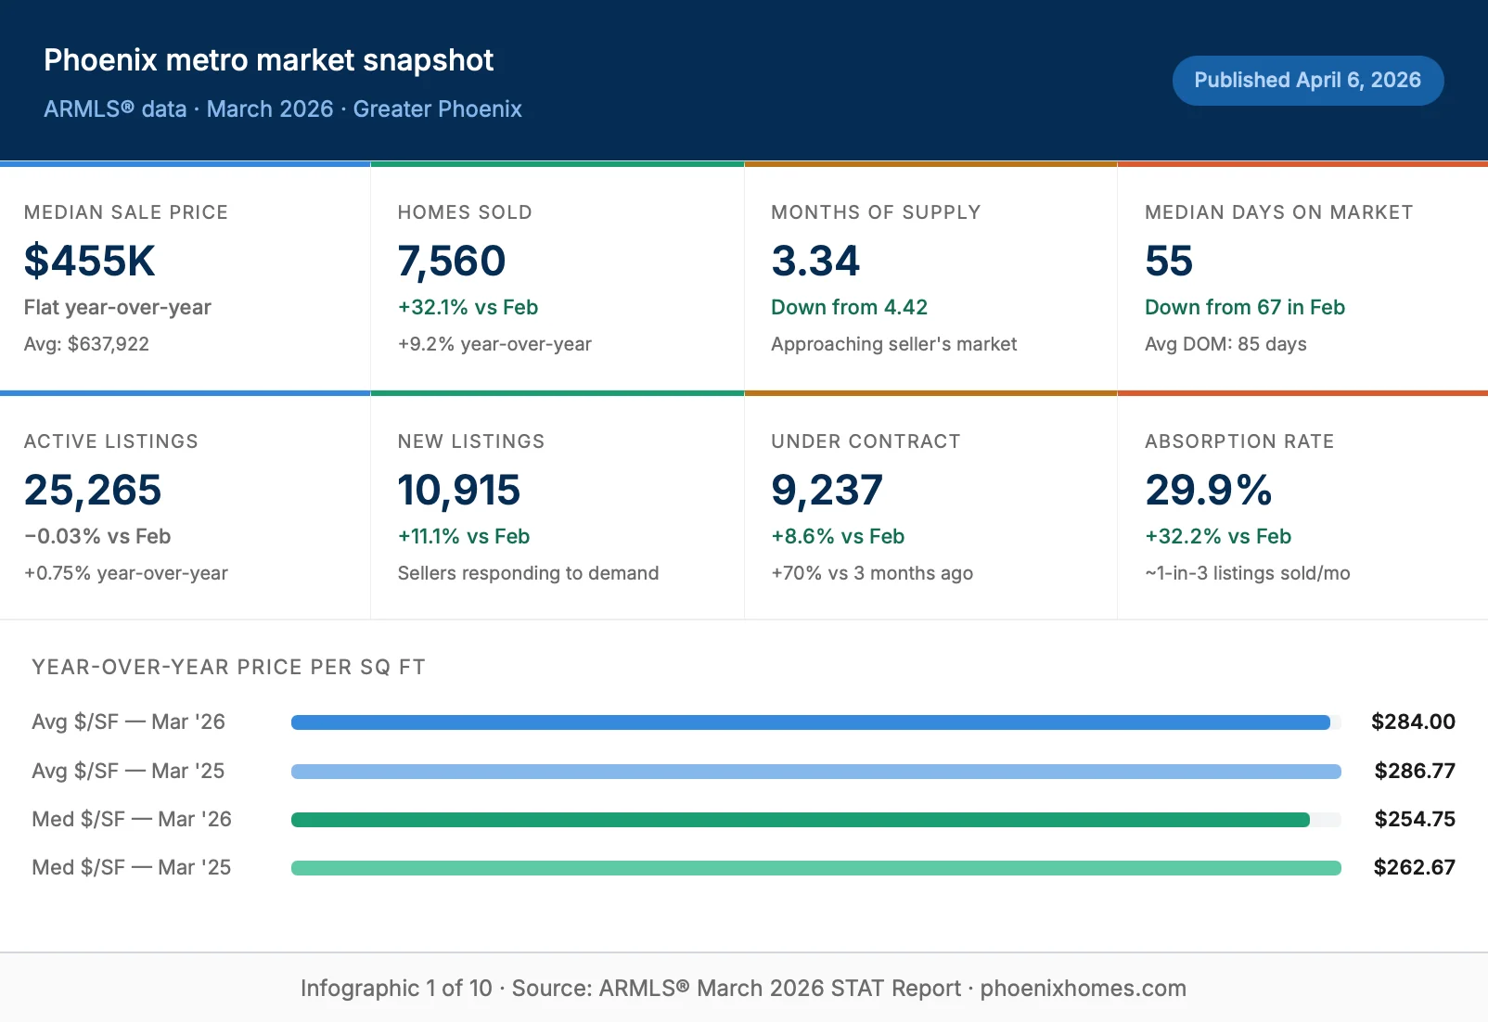The height and width of the screenshot is (1022, 1488).
Task: Click the "+32.1% vs Feb" change text
Action: click(x=468, y=307)
